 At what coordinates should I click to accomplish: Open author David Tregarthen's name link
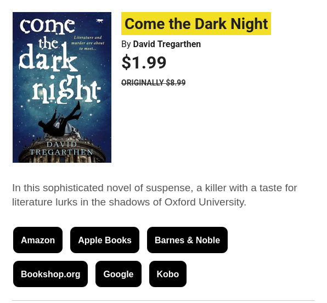point(167,44)
